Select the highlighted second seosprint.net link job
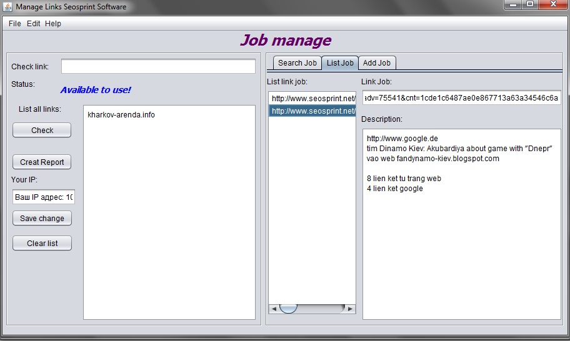Screen dimensions: 570x341 312,111
